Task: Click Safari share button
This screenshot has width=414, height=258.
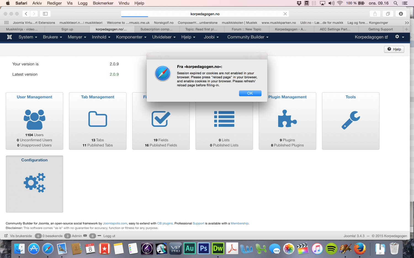Action: coord(375,14)
